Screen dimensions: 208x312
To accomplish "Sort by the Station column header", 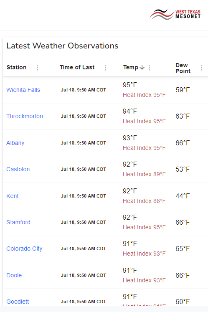I will coord(17,68).
